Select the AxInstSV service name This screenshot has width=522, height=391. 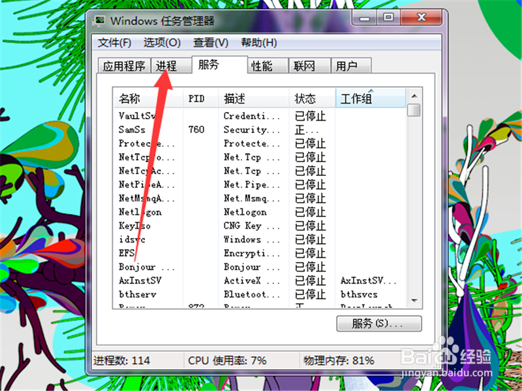pyautogui.click(x=140, y=281)
